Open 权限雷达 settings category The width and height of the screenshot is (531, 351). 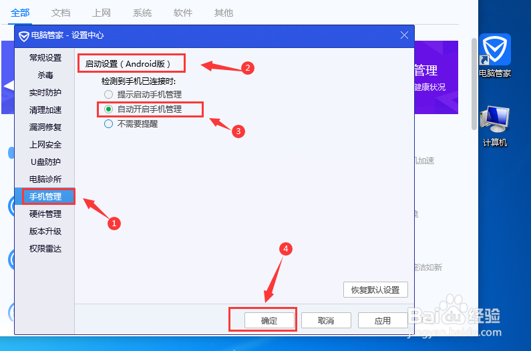(x=45, y=249)
